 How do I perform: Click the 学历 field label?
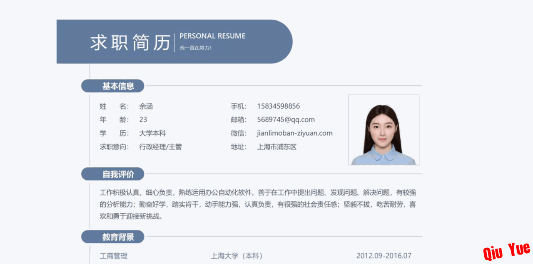coord(115,133)
